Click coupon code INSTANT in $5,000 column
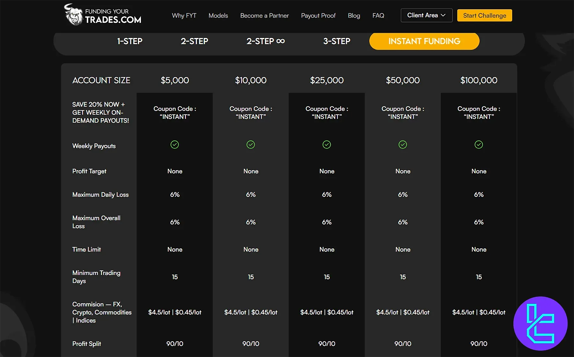Viewport: 574px width, 357px height. [x=175, y=113]
